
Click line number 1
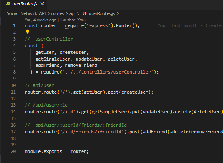point(15,26)
